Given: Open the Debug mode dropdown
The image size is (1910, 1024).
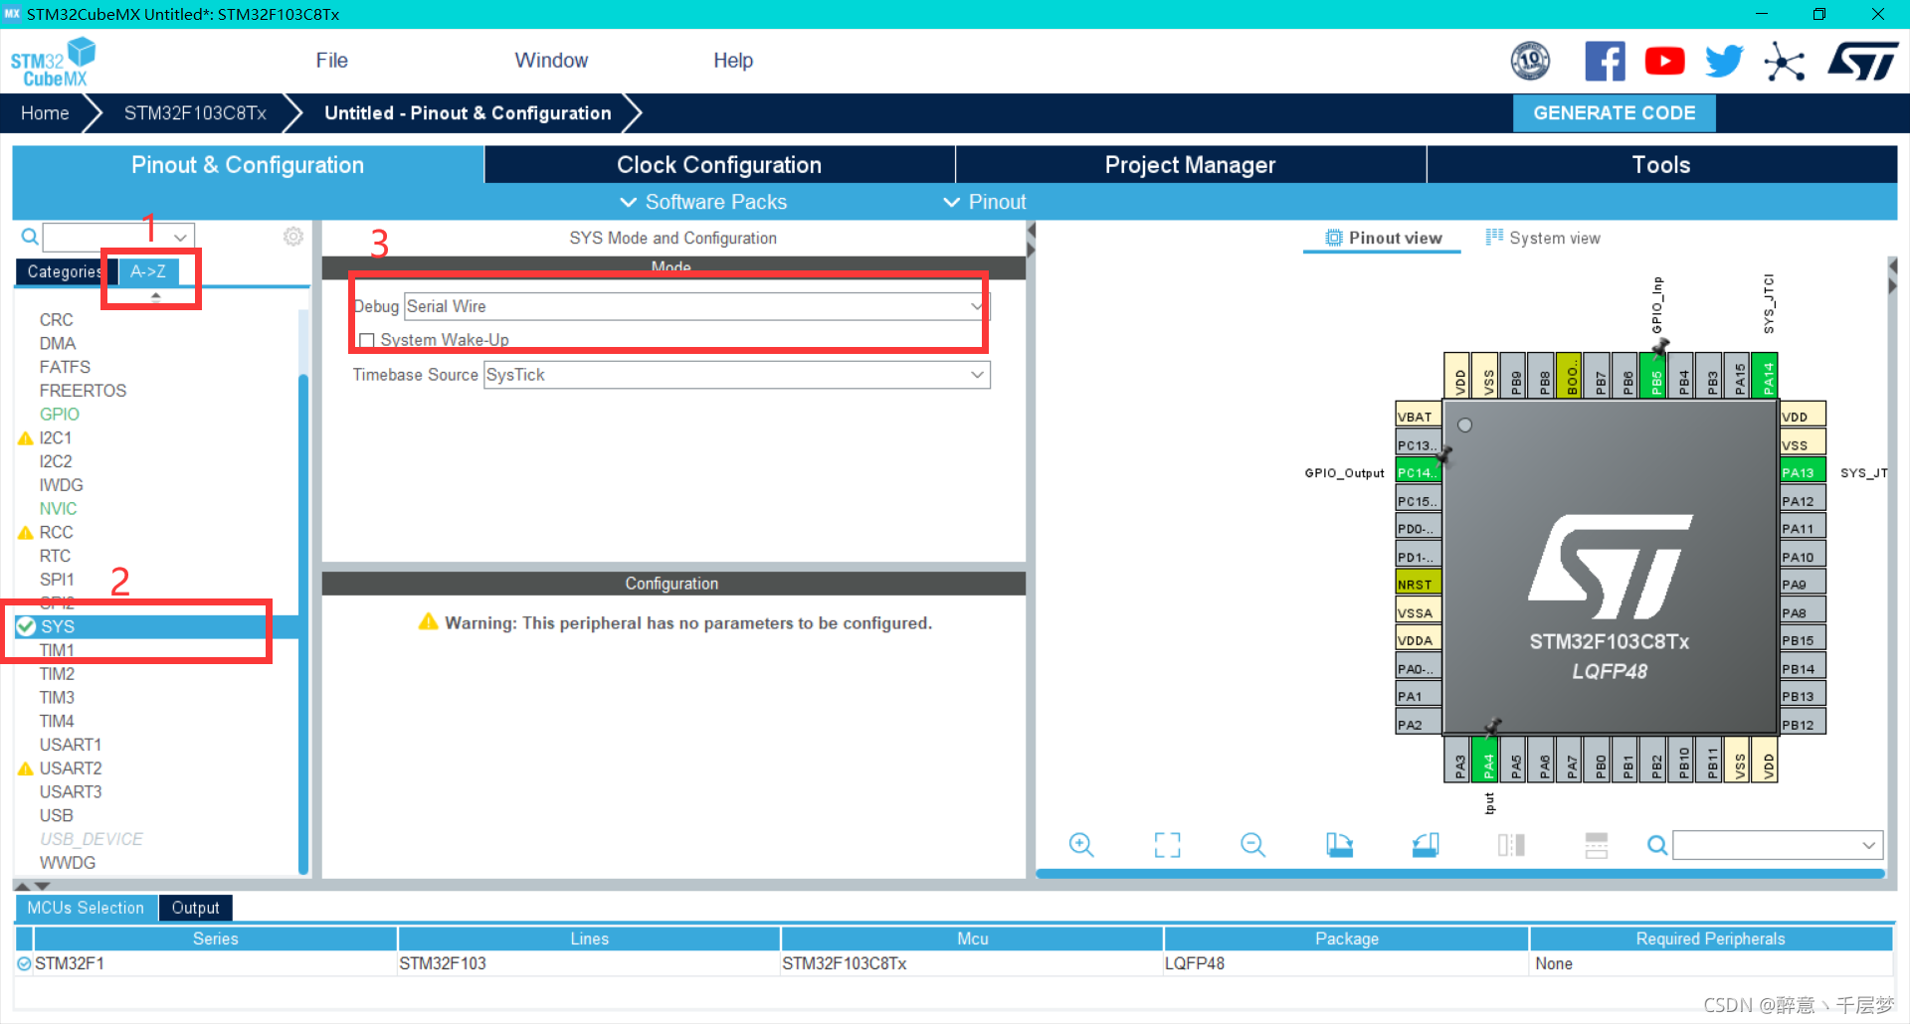Looking at the screenshot, I should pos(976,306).
